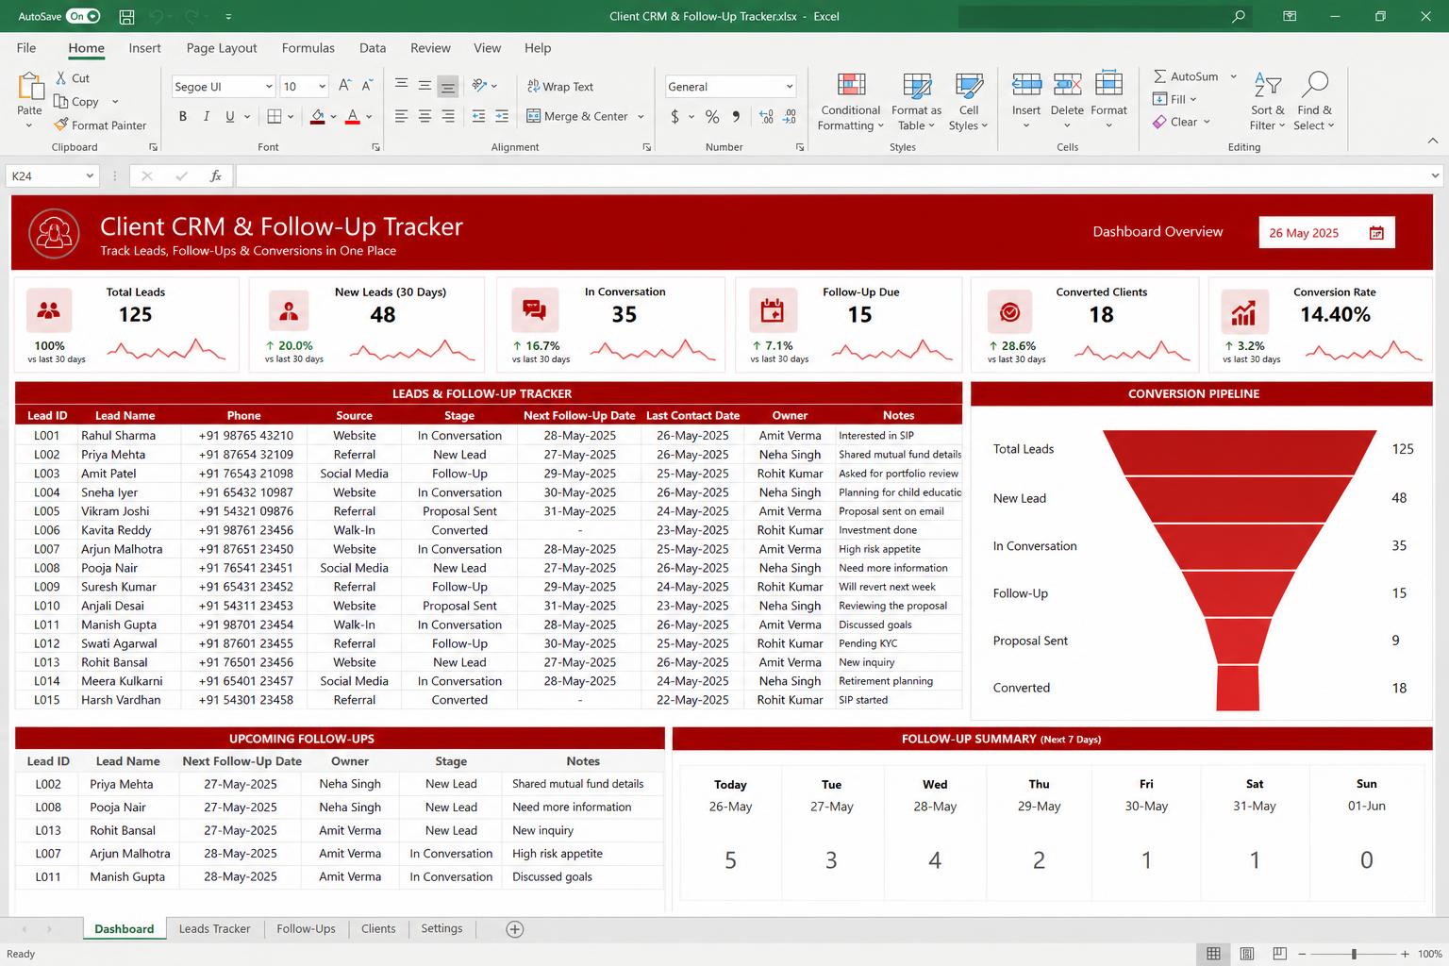Screen dimensions: 1449x966
Task: Click Increase Font Size icon
Action: pyautogui.click(x=345, y=86)
